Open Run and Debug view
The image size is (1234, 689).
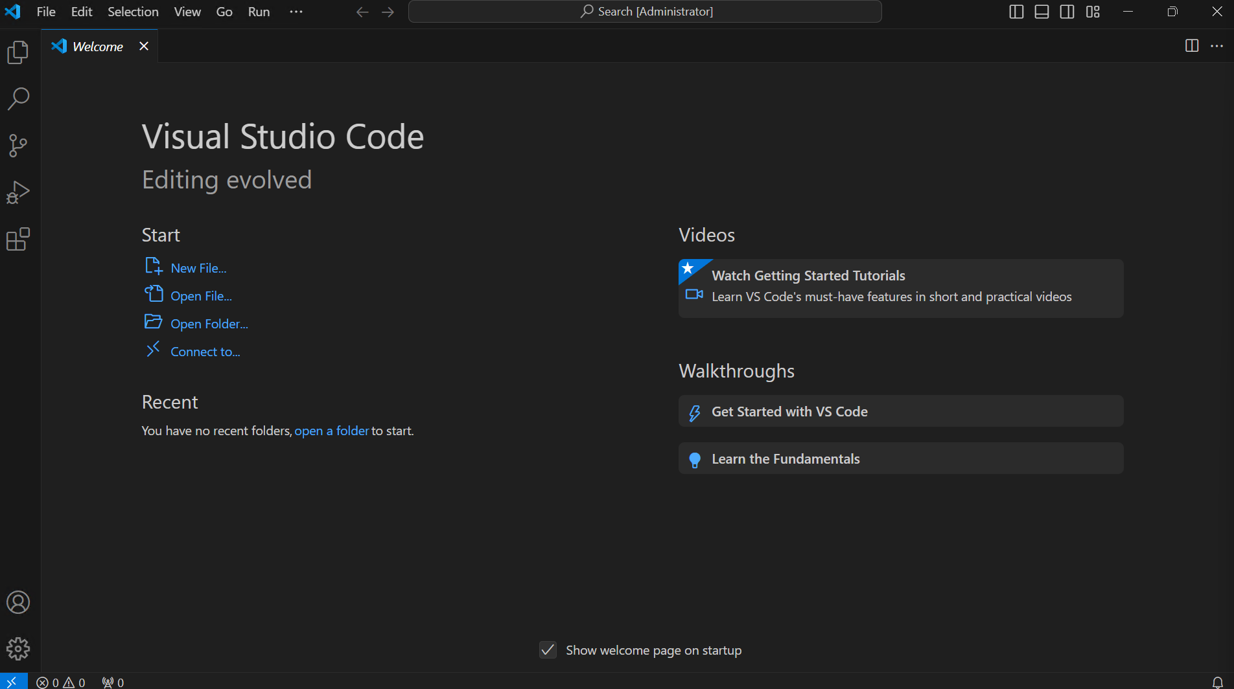point(18,192)
